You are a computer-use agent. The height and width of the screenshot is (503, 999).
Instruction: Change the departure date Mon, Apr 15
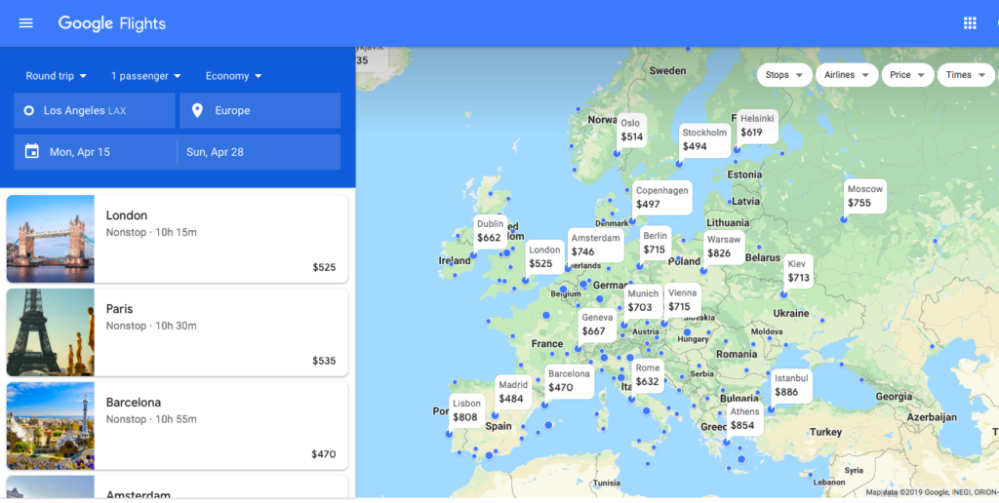[x=96, y=152]
